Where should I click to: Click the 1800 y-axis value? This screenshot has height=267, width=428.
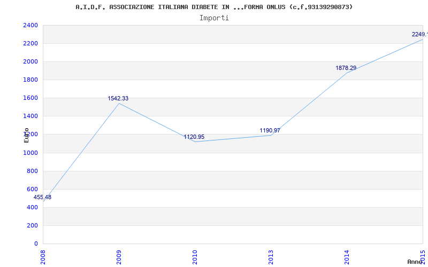(x=30, y=80)
